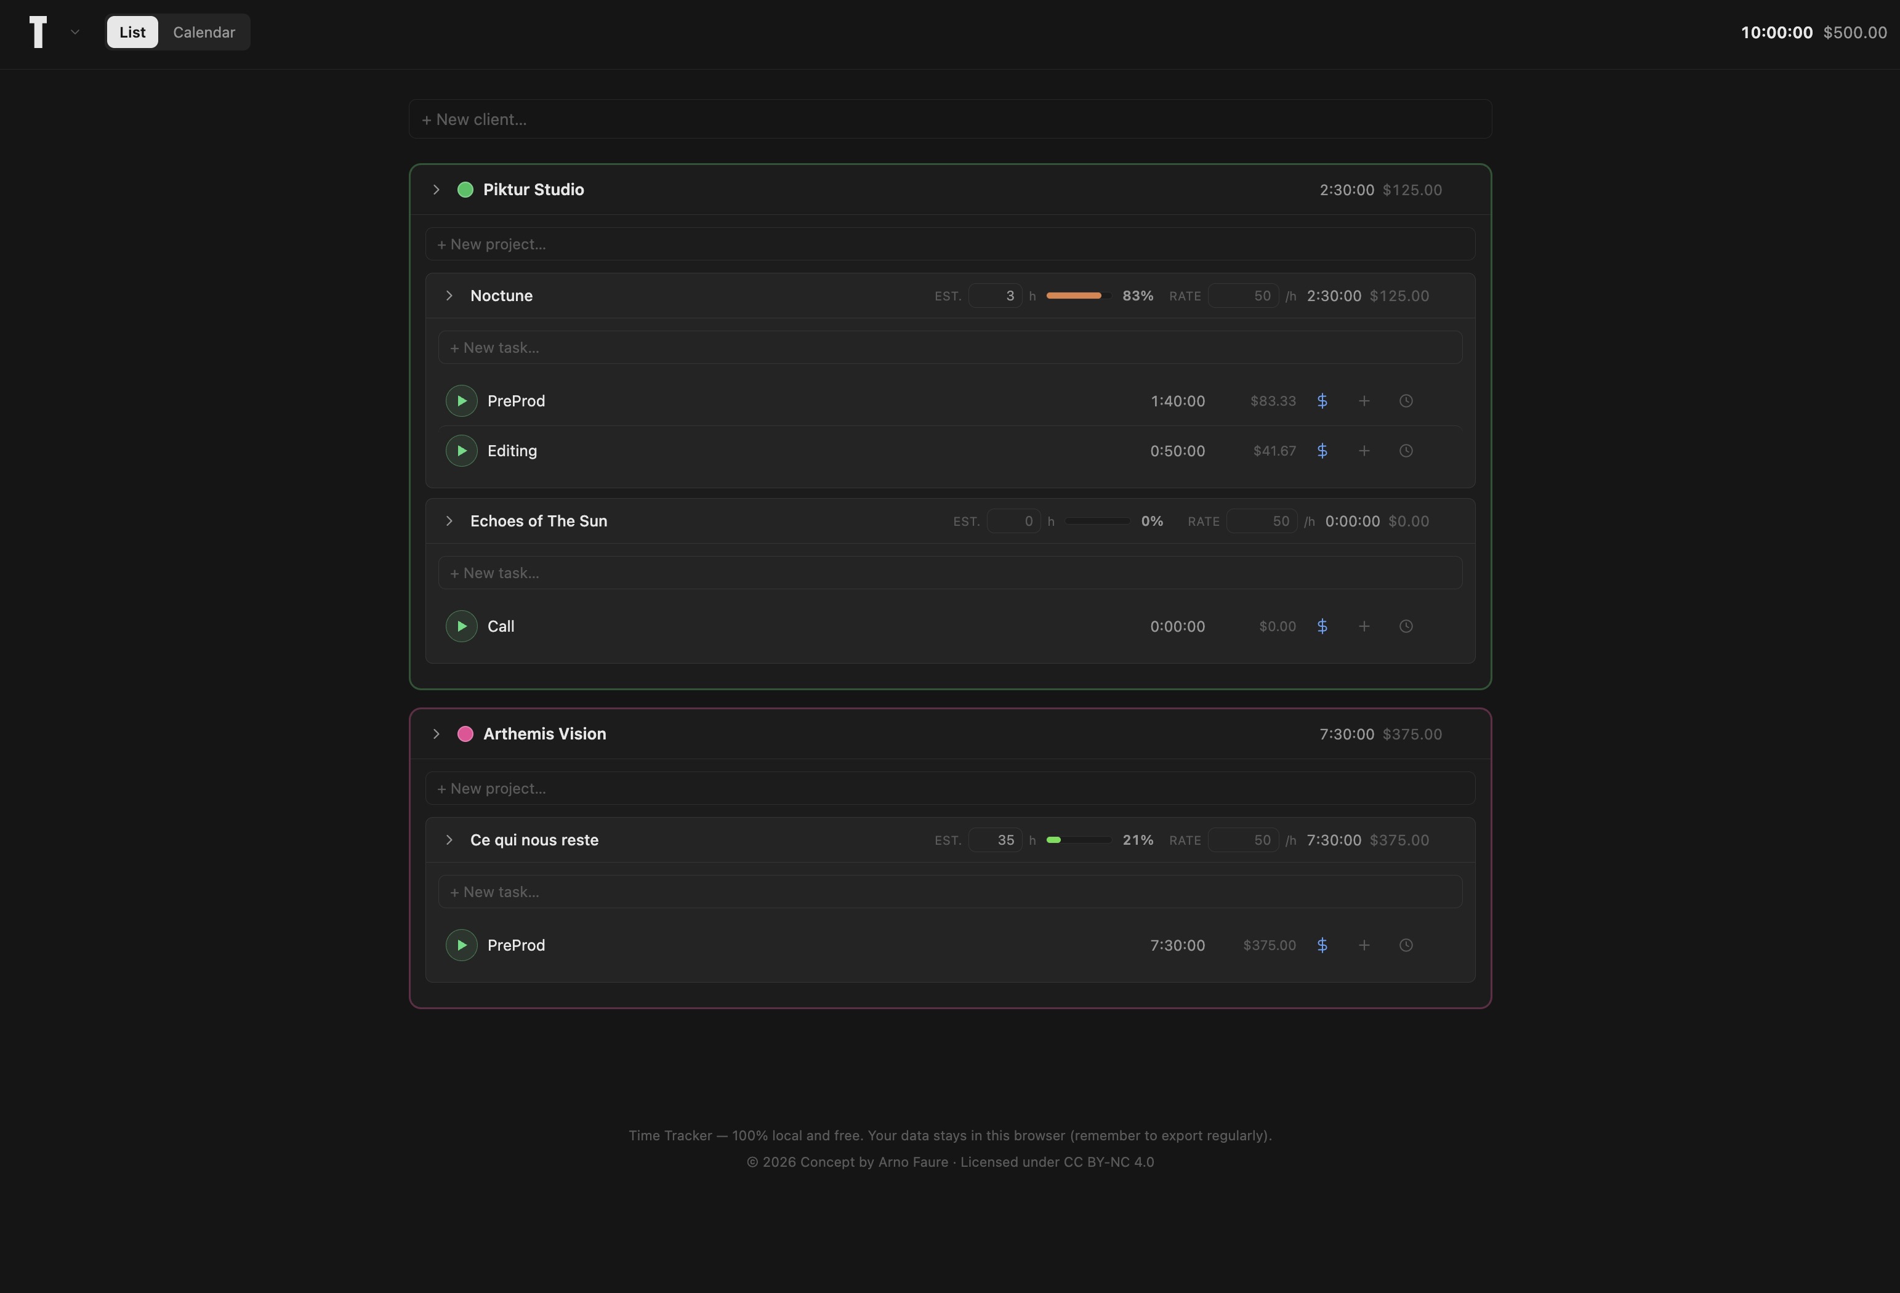This screenshot has width=1900, height=1293.
Task: Click green color dot of Piktur Studio
Action: point(465,190)
